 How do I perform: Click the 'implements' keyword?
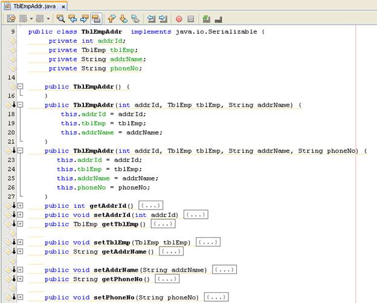point(151,32)
